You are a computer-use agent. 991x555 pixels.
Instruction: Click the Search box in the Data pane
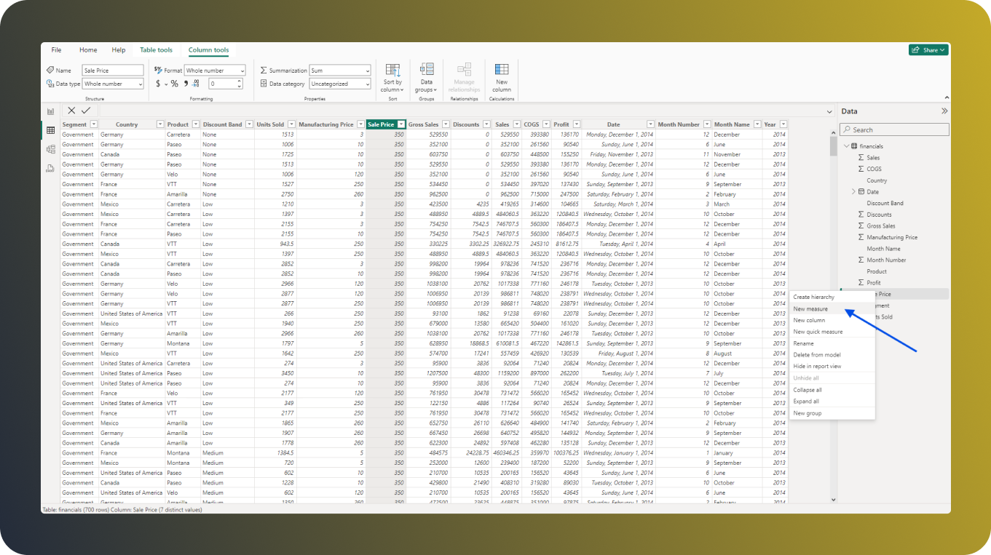point(894,129)
